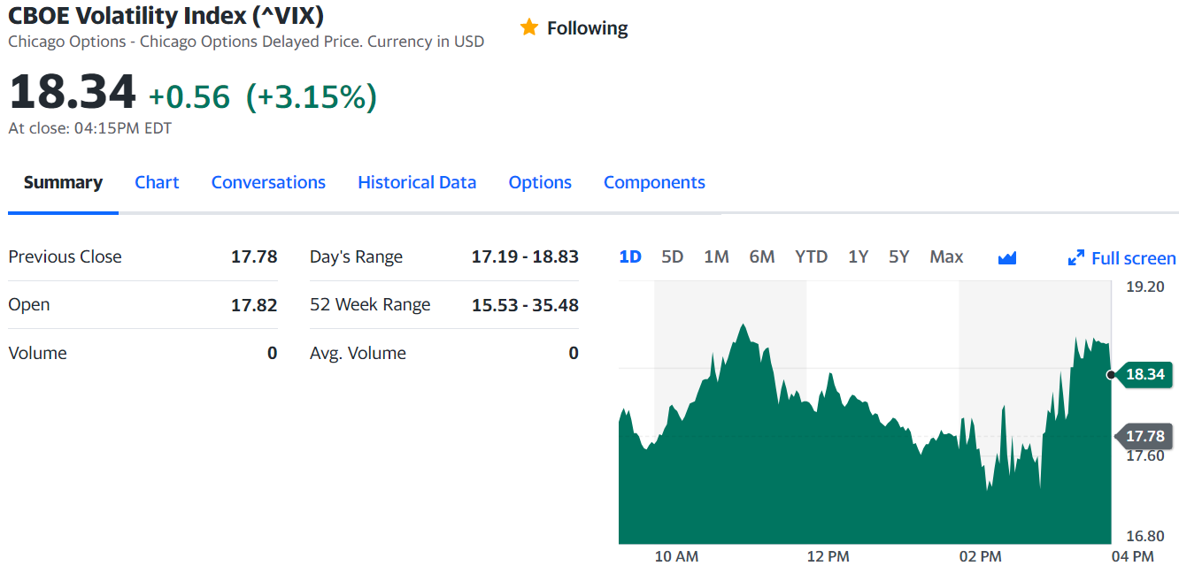The height and width of the screenshot is (566, 1179).
Task: Click the 52 Week Range value 15.53 - 35.48
Action: (x=525, y=305)
